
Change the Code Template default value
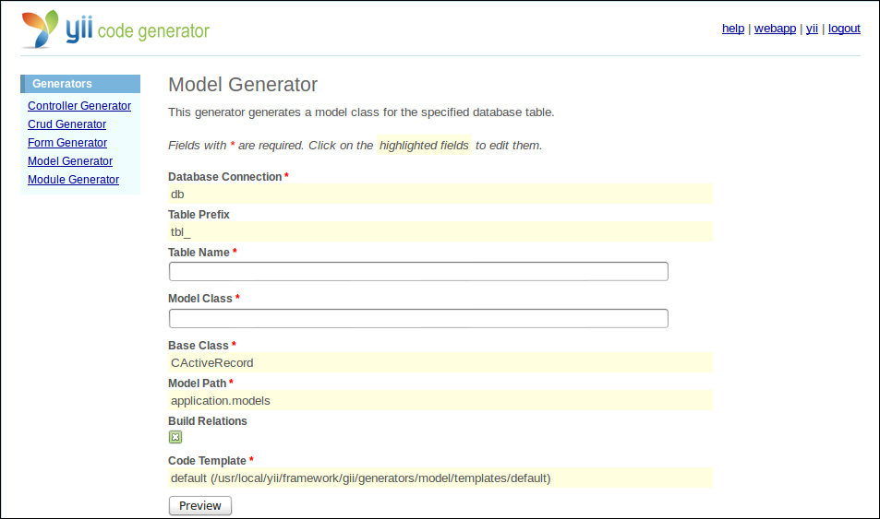440,478
